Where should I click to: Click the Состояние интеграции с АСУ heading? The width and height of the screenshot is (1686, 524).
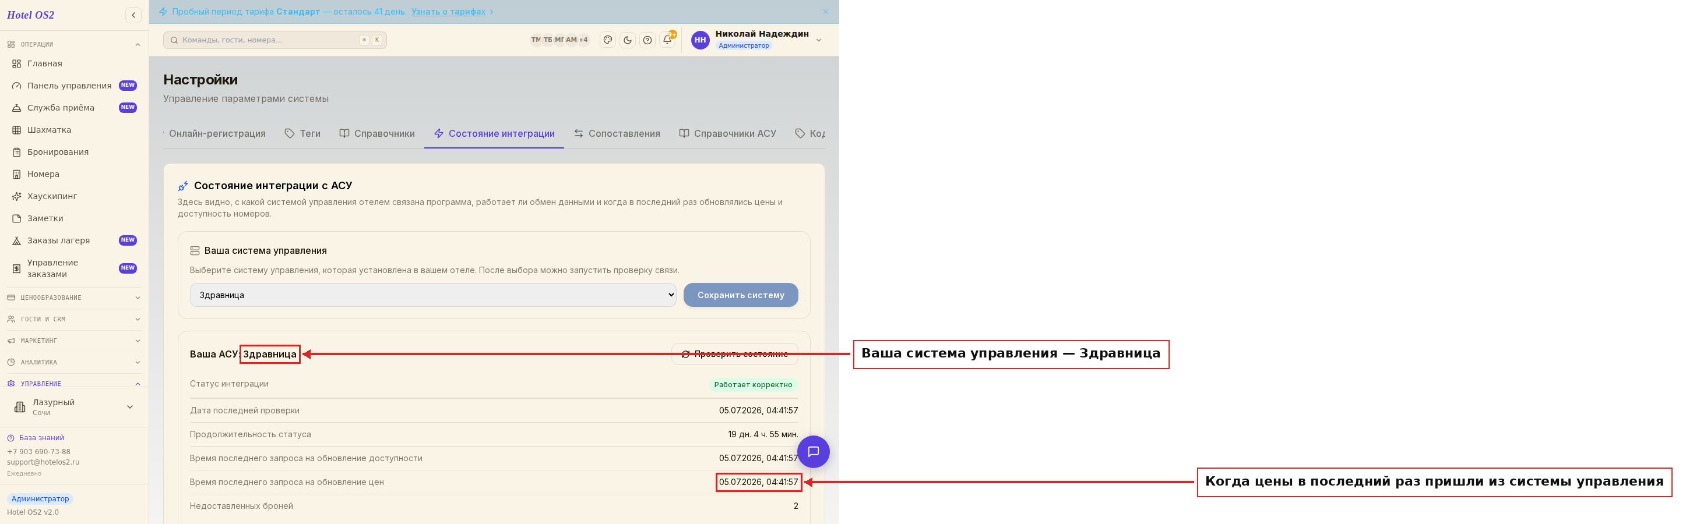pyautogui.click(x=273, y=186)
